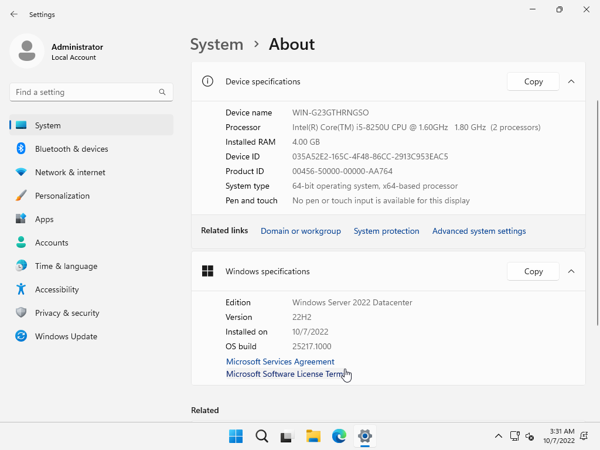Click the OS build value 25217.1000
Viewport: 600px width, 450px height.
[312, 346]
